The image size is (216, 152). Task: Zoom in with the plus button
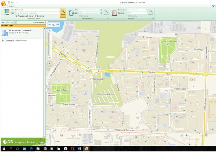pyautogui.click(x=49, y=30)
